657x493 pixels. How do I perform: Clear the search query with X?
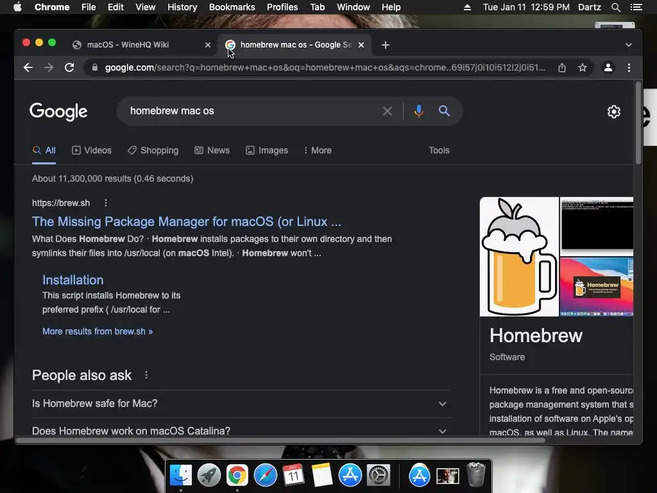pos(387,111)
